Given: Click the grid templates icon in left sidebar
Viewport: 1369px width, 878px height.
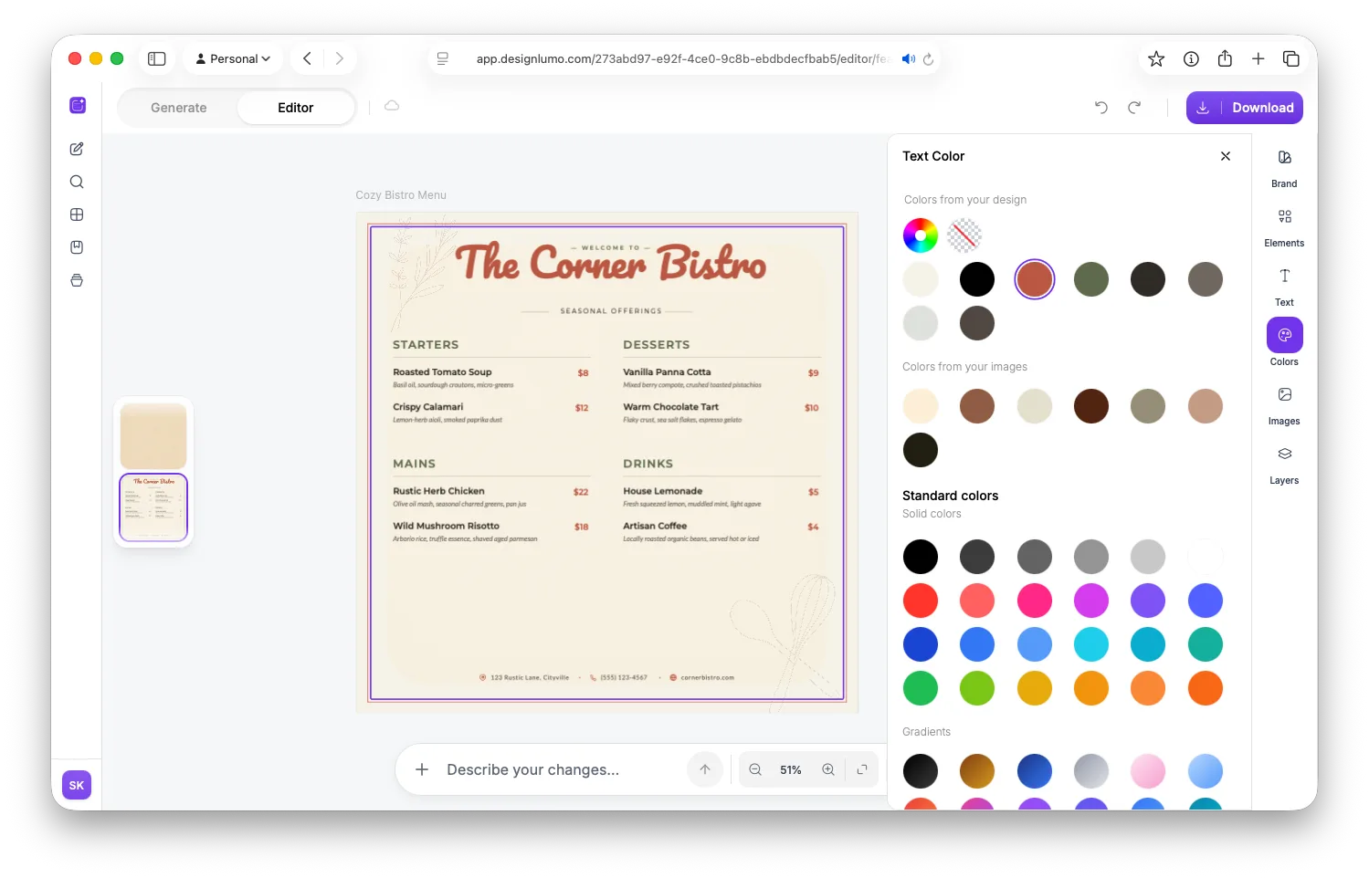Looking at the screenshot, I should (x=77, y=214).
